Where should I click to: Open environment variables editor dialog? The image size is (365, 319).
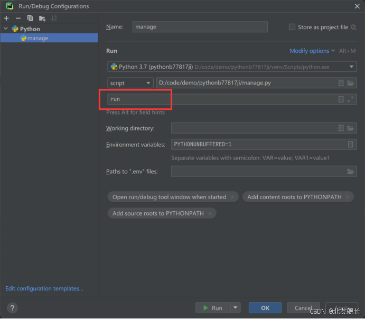(351, 144)
